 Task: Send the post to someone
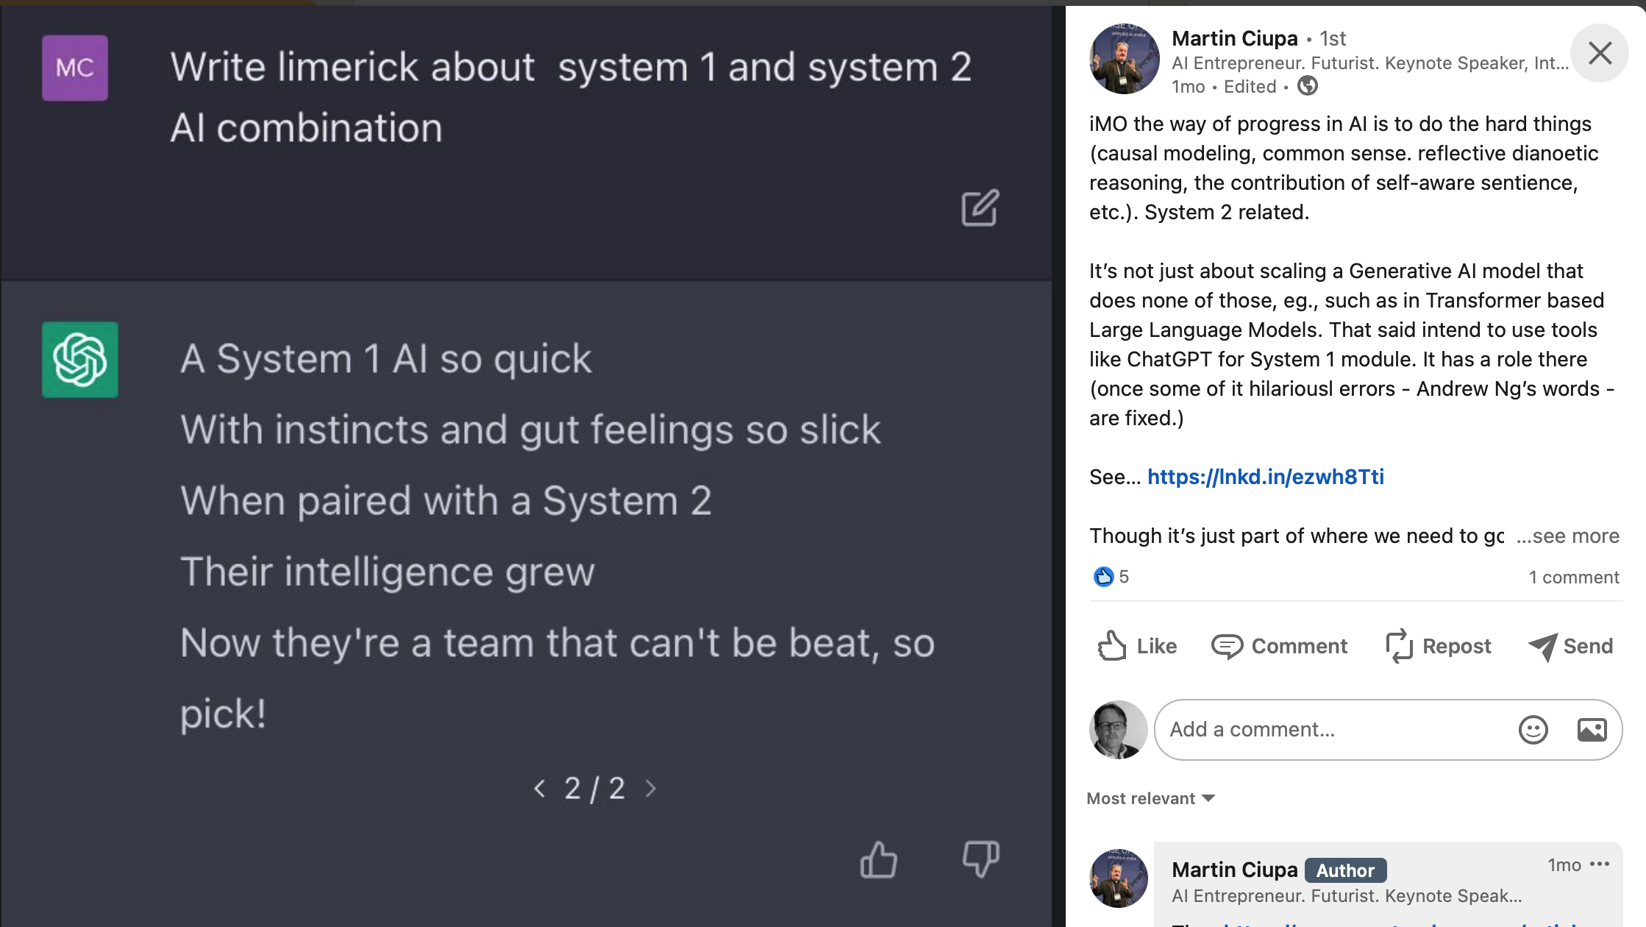[x=1570, y=646]
